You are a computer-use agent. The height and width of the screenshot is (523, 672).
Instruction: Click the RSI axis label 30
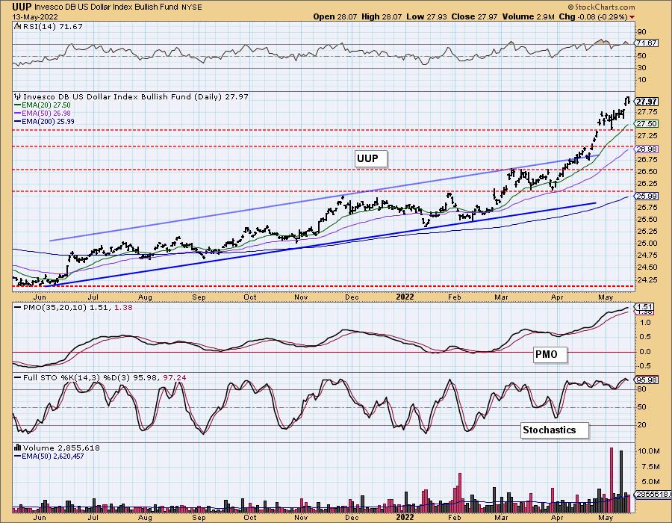642,68
